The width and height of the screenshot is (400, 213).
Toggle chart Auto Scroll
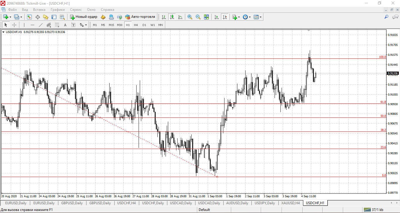point(217,17)
